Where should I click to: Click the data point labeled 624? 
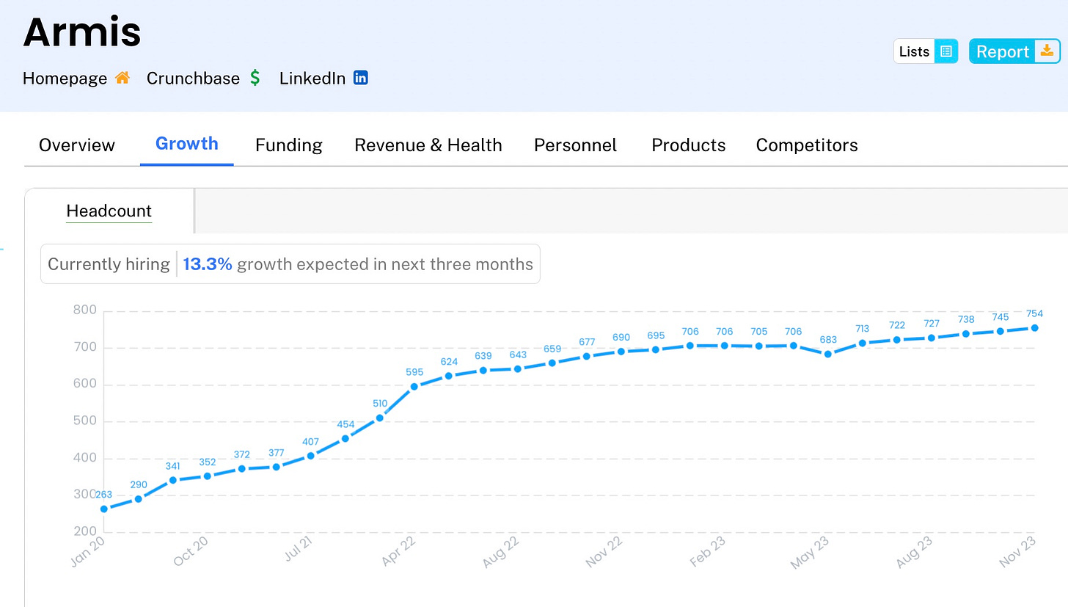[x=449, y=375]
